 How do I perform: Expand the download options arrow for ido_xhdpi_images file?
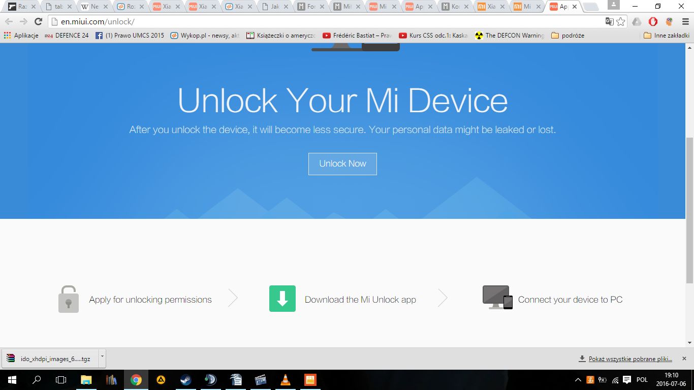102,357
